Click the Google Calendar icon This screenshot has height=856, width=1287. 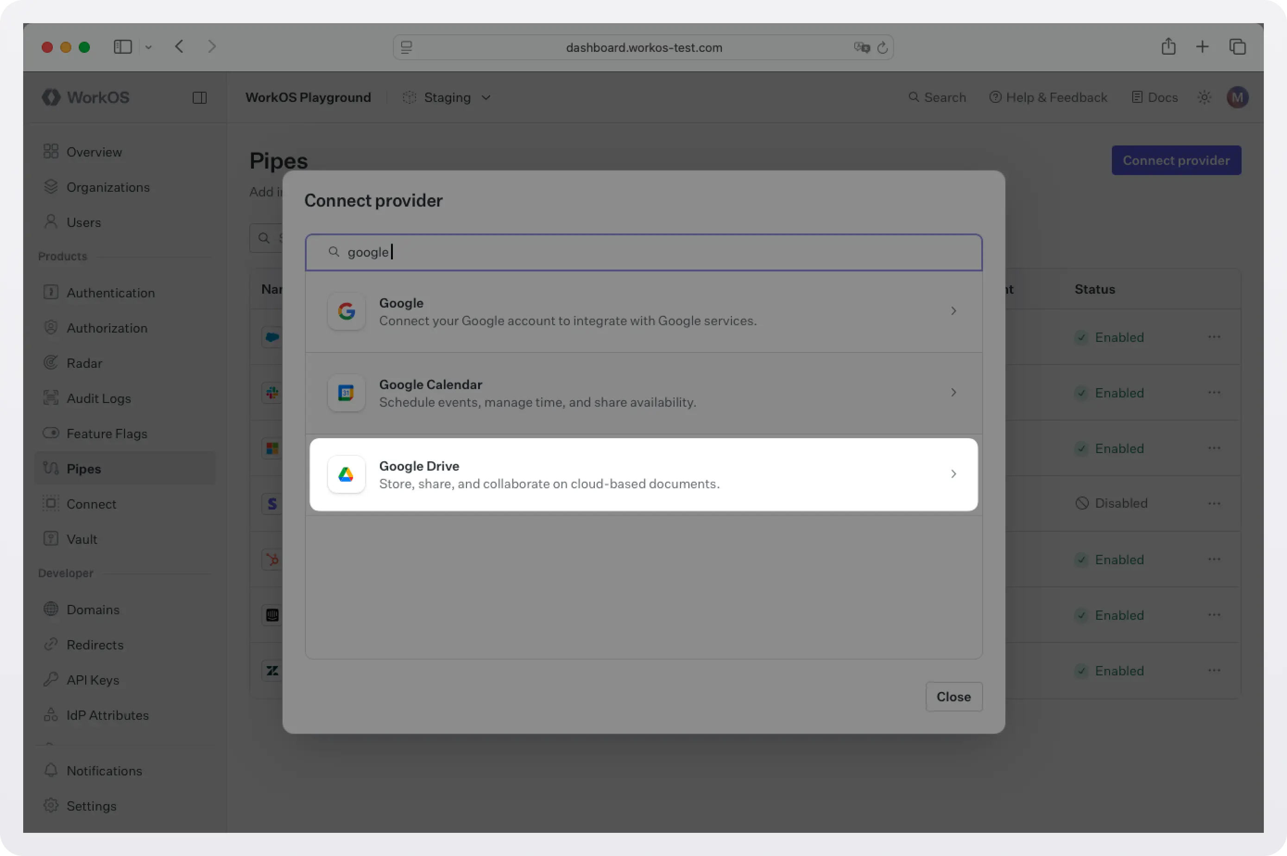(x=346, y=392)
